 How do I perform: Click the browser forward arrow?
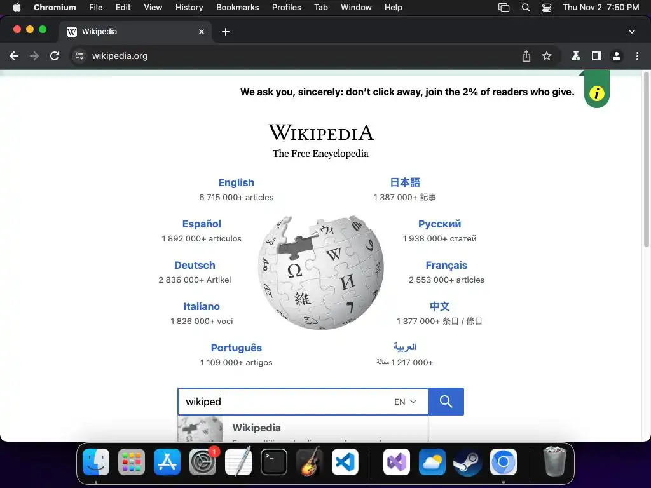(34, 56)
